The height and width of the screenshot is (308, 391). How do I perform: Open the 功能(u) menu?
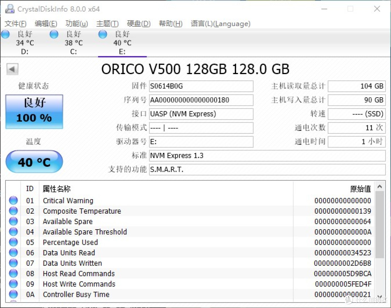(x=76, y=23)
